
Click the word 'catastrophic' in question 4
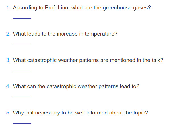pyautogui.click(x=61, y=87)
